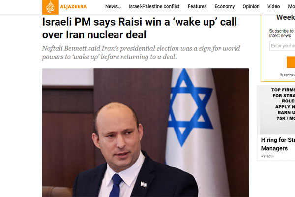Click the Week newsletter heading
The height and width of the screenshot is (197, 295).
[x=286, y=17]
